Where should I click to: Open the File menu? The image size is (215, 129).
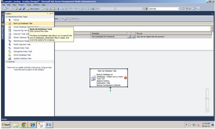click(3, 5)
